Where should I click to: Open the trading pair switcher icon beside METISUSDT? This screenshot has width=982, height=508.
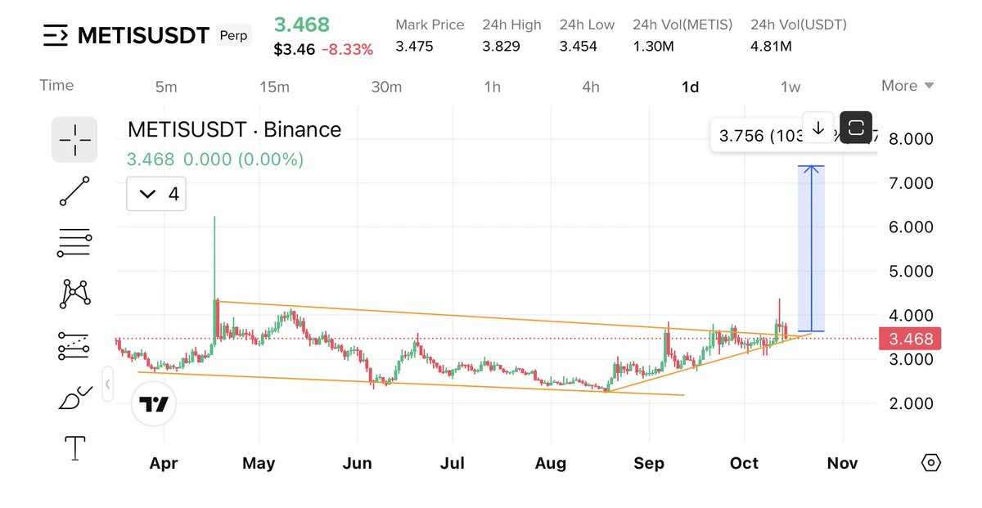(56, 35)
